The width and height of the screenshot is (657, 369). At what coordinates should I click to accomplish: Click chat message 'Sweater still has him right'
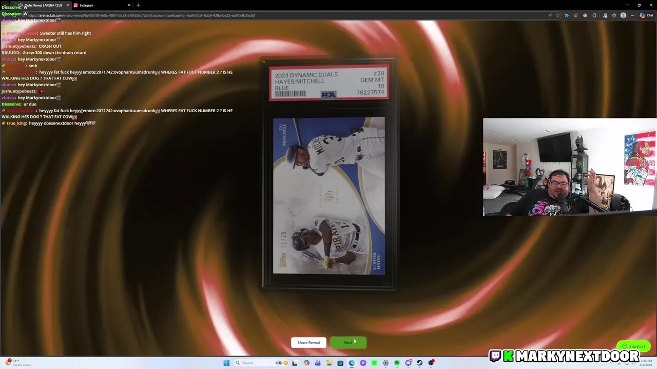click(x=65, y=33)
